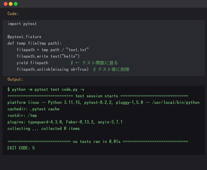Click the yellow minimize window button

[x=11, y=4]
